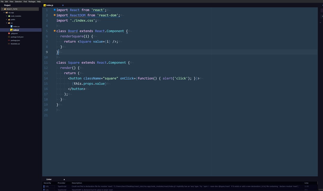Click the JS icon next to index.js in tree
Image resolution: width=323 pixels, height=191 pixels.
pos(11,30)
